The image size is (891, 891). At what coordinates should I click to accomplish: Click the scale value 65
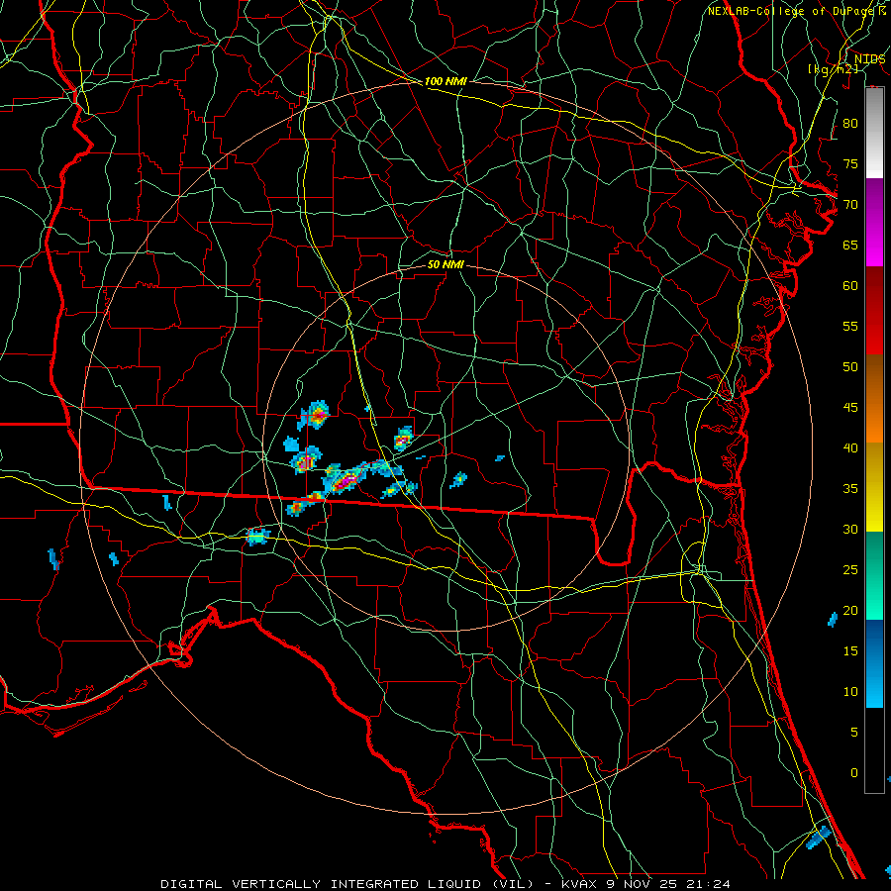tap(850, 246)
